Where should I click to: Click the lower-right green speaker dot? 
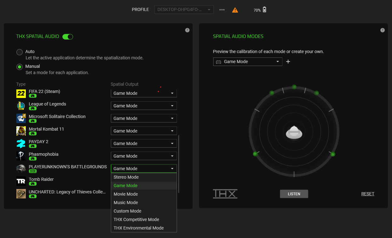333,154
